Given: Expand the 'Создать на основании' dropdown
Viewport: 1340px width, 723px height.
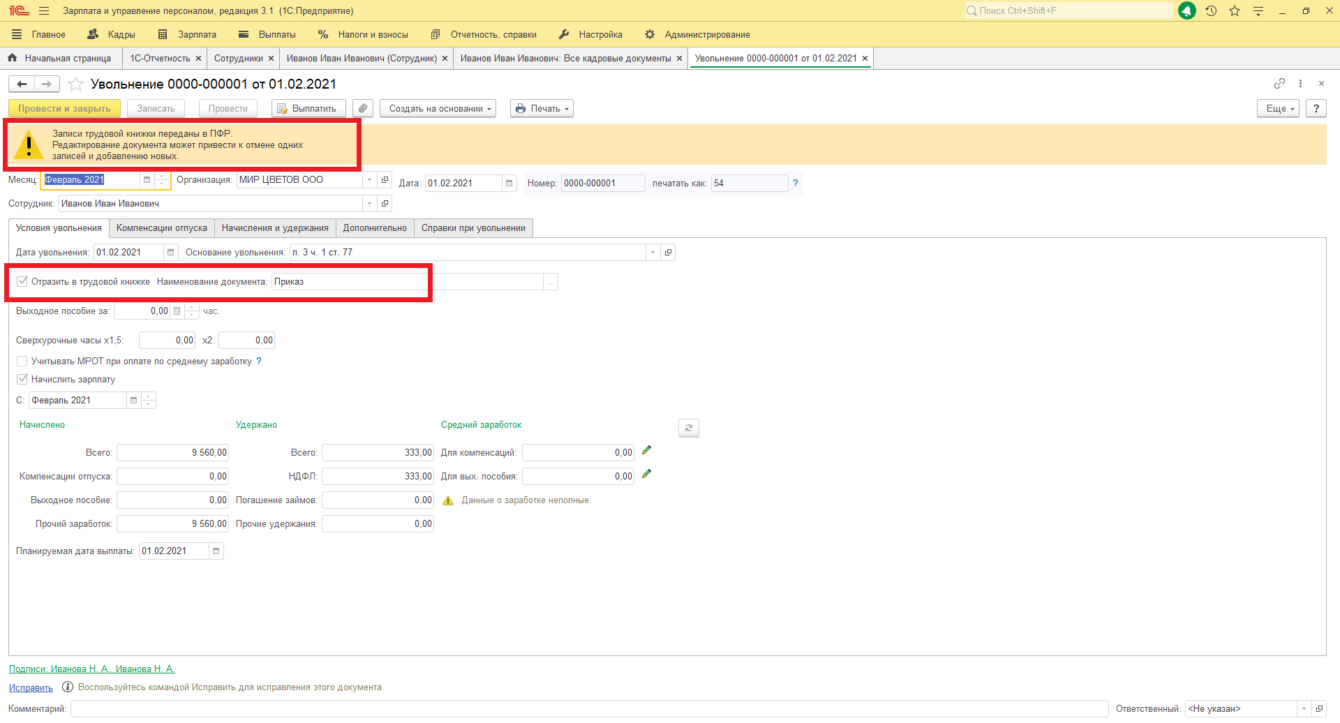Looking at the screenshot, I should pyautogui.click(x=438, y=109).
